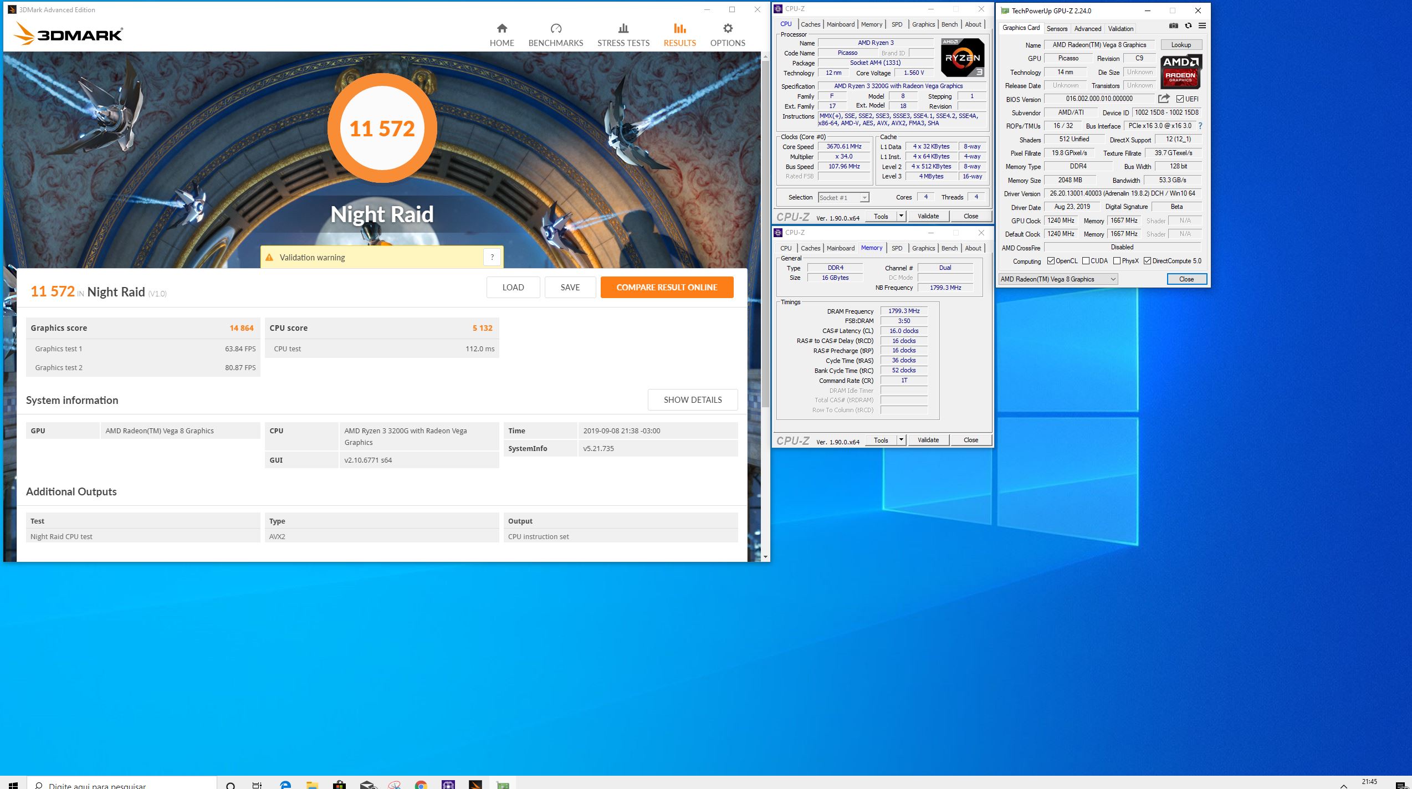
Task: Open Caches tab in top CPU-Z window
Action: click(x=810, y=24)
